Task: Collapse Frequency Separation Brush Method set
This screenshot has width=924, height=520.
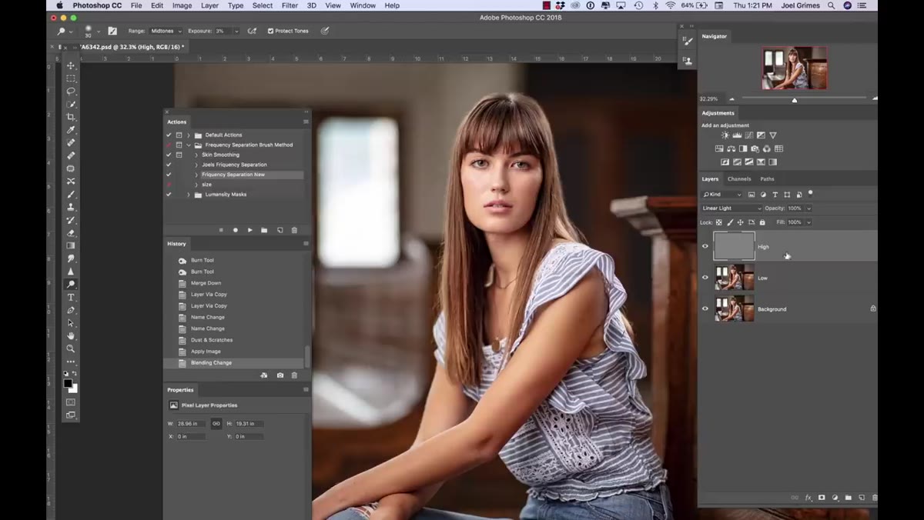Action: click(188, 145)
